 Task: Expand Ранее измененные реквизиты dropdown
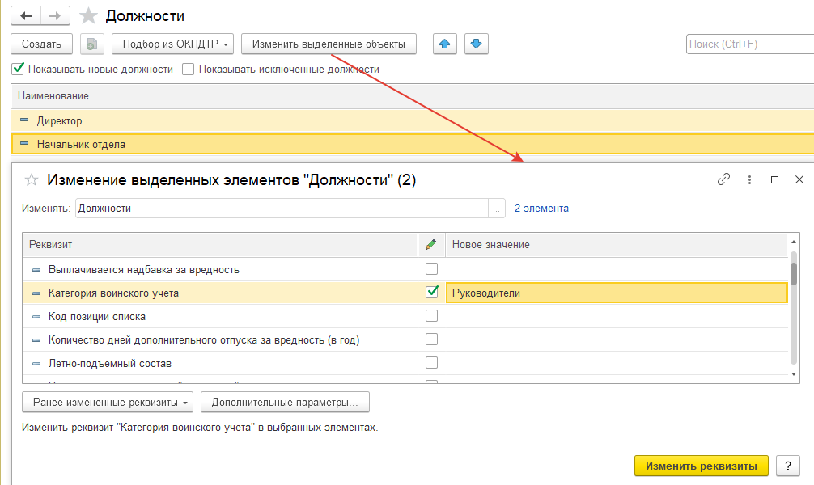click(x=108, y=402)
